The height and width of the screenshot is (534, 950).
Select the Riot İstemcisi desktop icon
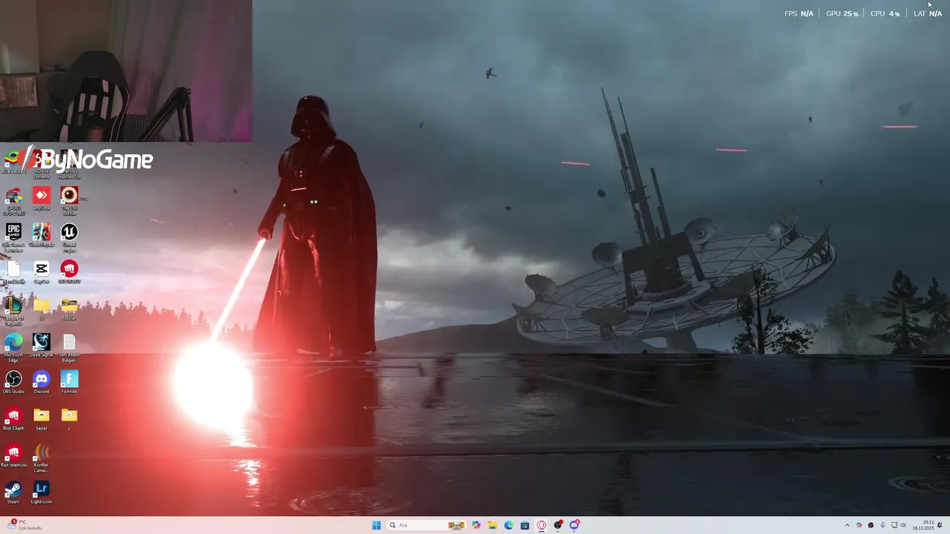(x=13, y=455)
